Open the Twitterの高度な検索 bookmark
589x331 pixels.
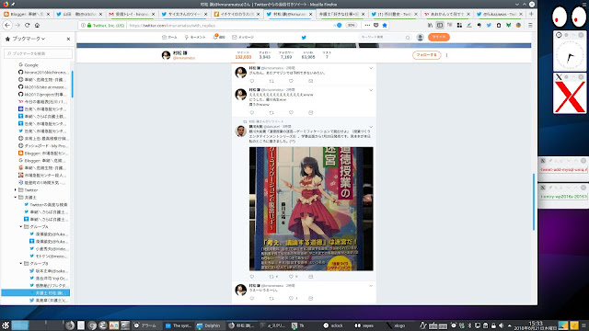point(45,204)
